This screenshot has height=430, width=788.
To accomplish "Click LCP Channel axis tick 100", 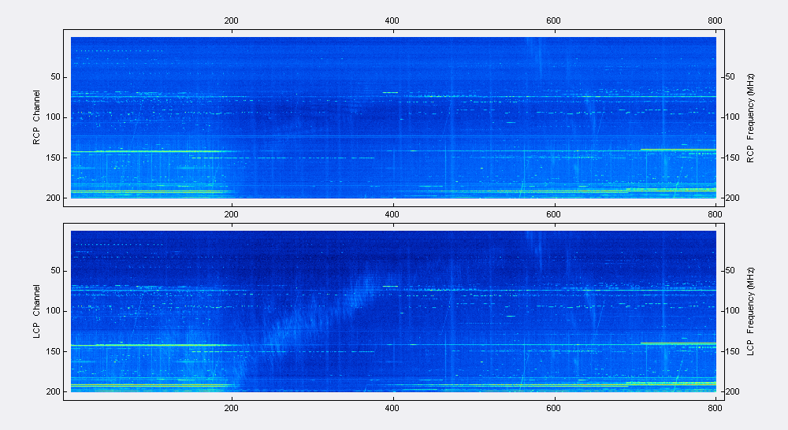I will tap(54, 311).
